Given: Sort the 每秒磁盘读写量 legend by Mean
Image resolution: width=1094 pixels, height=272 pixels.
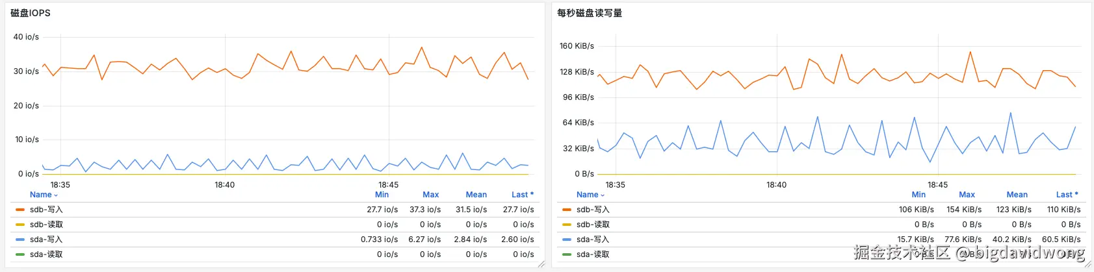Looking at the screenshot, I should tap(1017, 195).
